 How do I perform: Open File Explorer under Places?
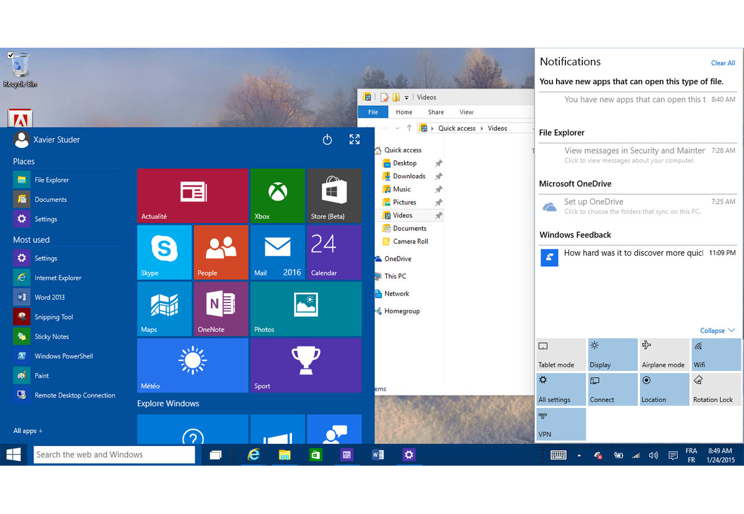click(x=51, y=180)
